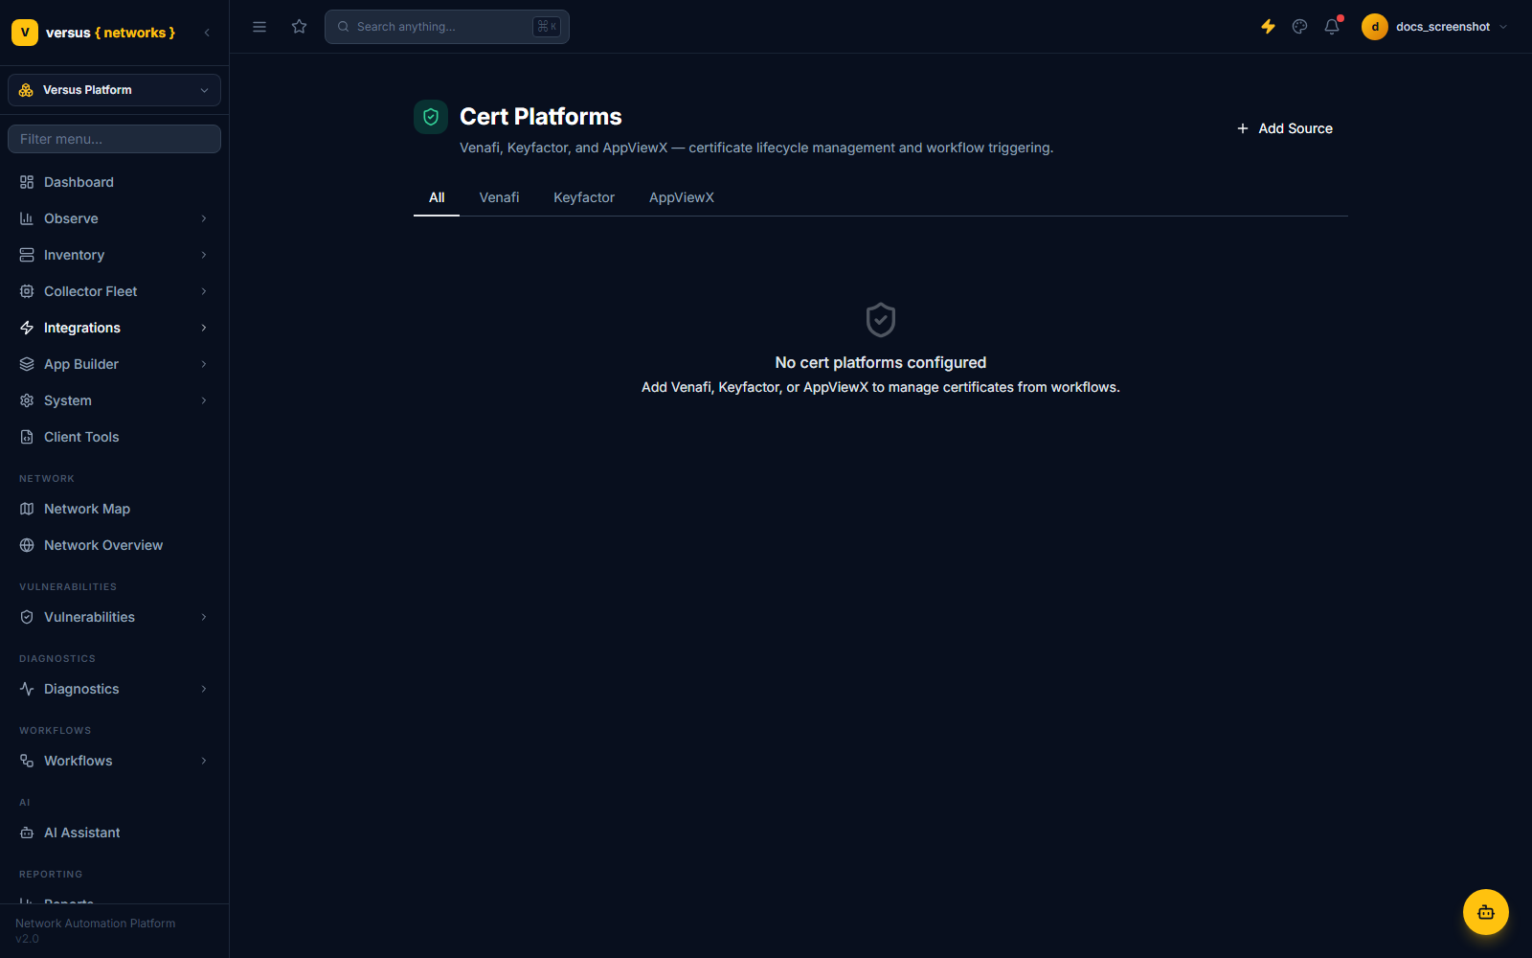
Task: Click the Collector Fleet chevron
Action: [204, 291]
